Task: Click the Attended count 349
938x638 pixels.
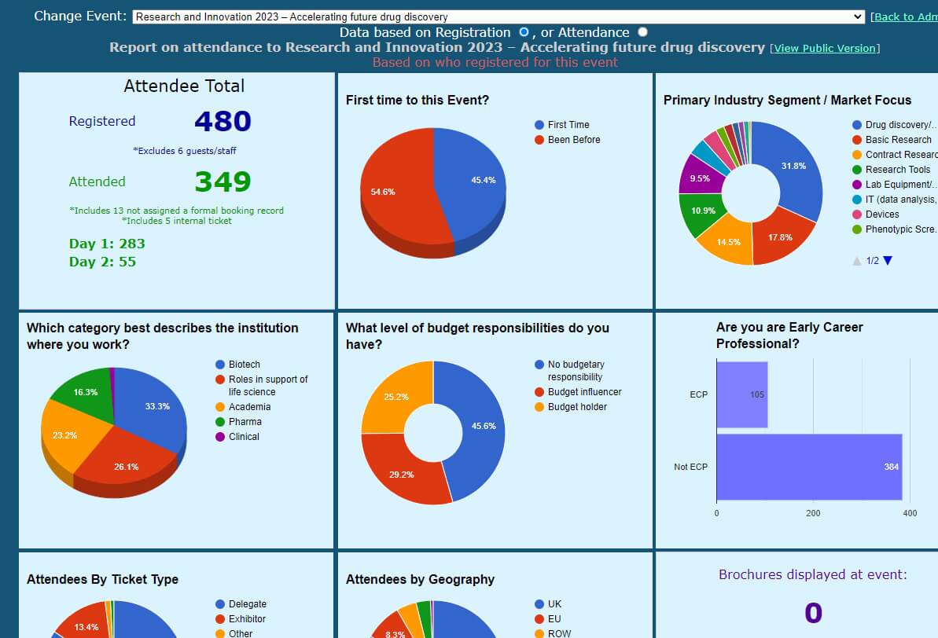Action: tap(223, 181)
